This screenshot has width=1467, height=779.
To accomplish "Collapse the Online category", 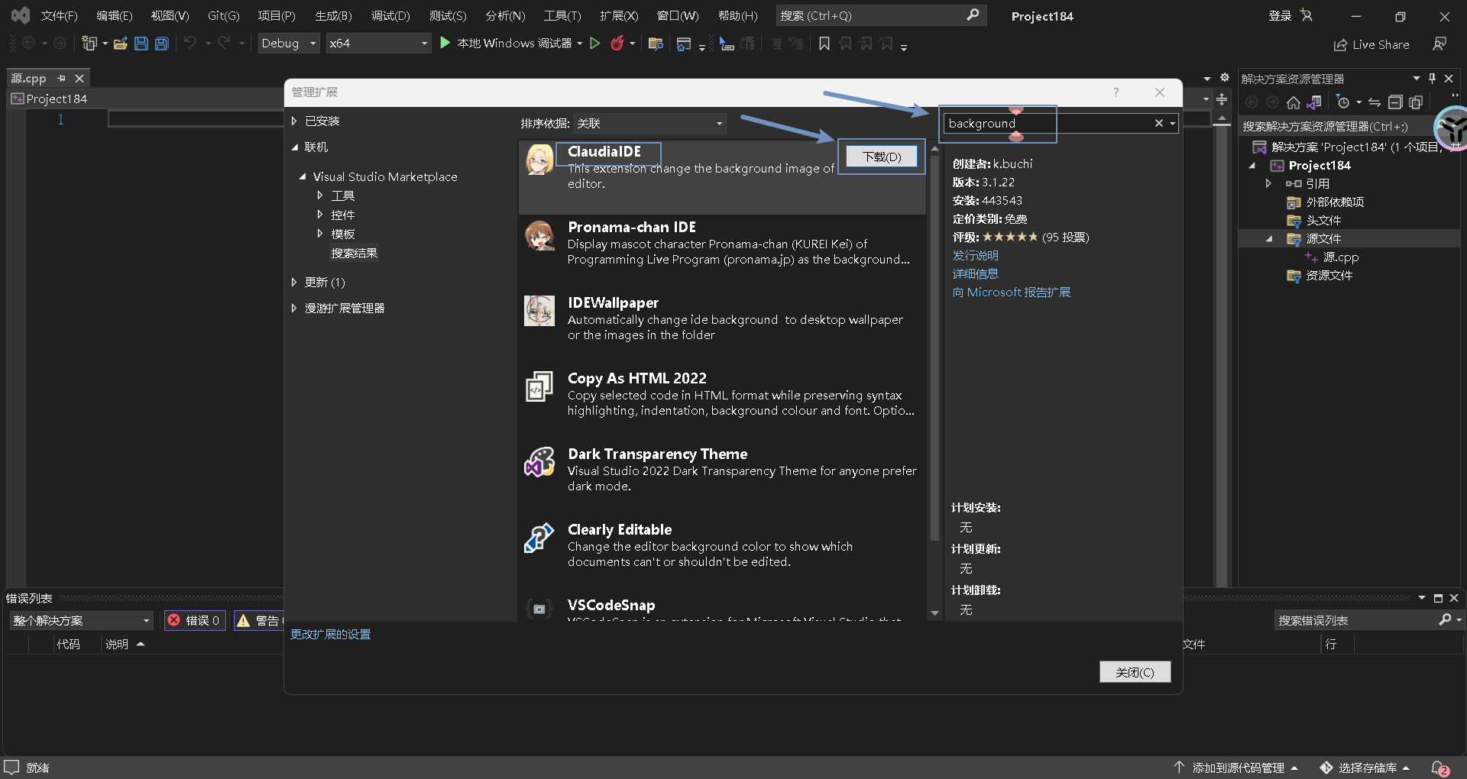I will (x=294, y=147).
